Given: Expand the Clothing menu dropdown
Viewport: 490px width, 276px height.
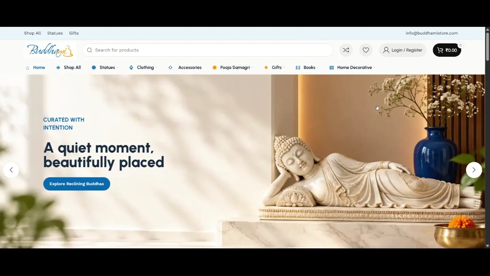Looking at the screenshot, I should pos(143,67).
